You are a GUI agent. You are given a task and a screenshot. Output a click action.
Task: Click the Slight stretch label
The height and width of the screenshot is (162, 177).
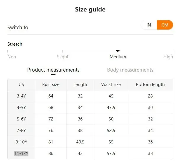pos(63,57)
